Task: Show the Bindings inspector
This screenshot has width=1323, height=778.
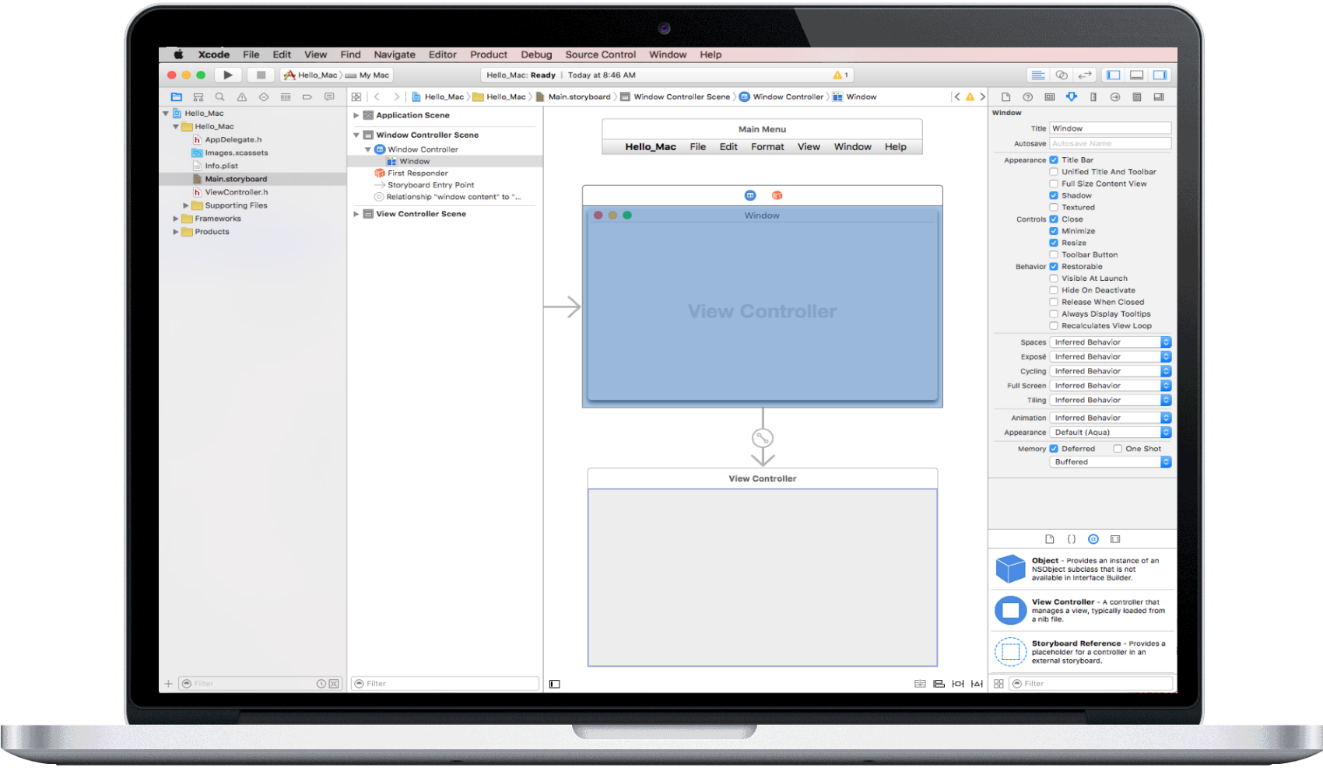Action: pyautogui.click(x=1137, y=97)
